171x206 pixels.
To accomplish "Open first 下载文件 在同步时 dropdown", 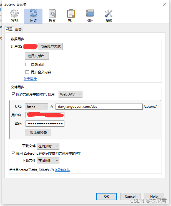I will [48, 146].
